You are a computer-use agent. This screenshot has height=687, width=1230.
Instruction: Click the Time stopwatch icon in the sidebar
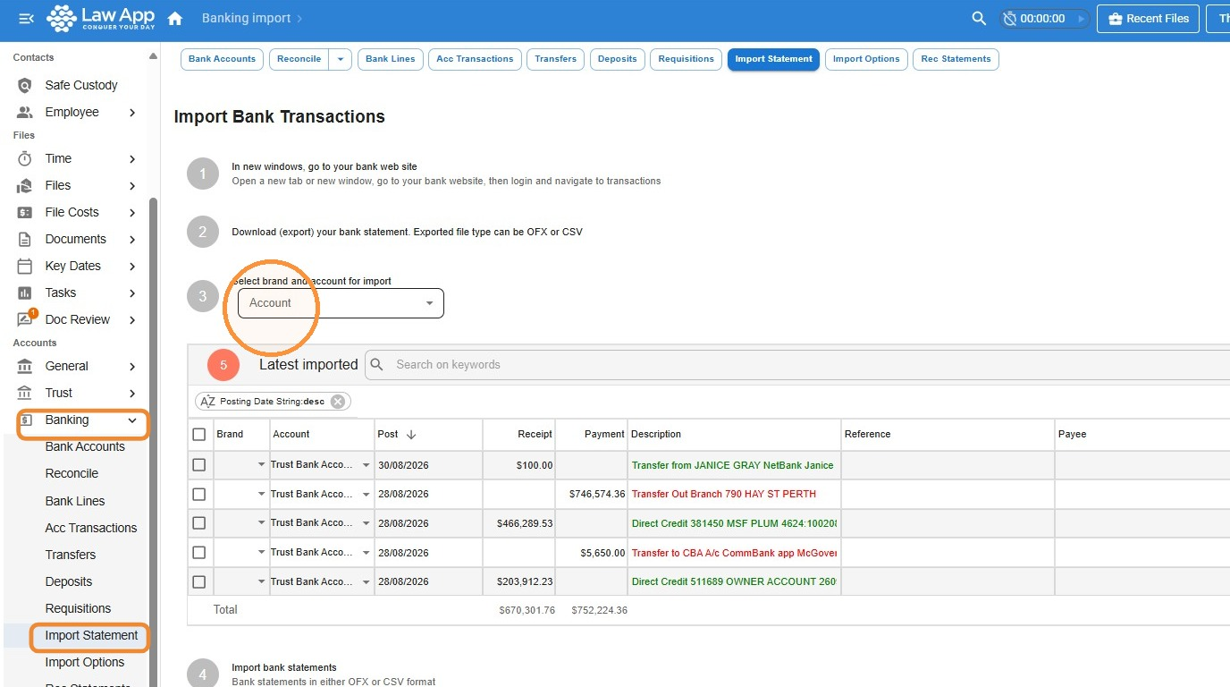coord(25,158)
